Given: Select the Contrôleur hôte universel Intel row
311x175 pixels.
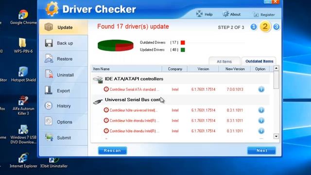Looking at the screenshot, I should click(180, 110).
